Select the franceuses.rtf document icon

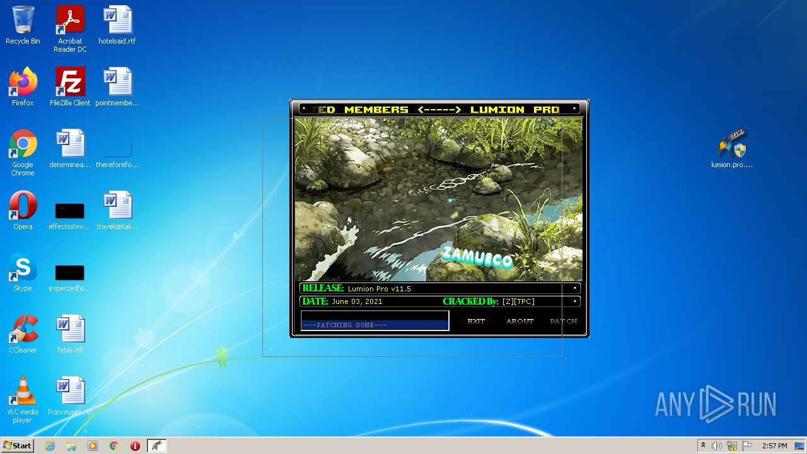70,396
